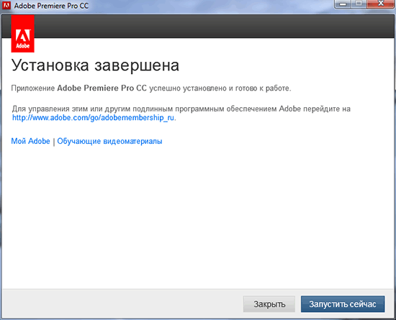This screenshot has width=396, height=320.
Task: Click the 'Adobe Premiere Pro CC' bold text
Action: tap(102, 88)
